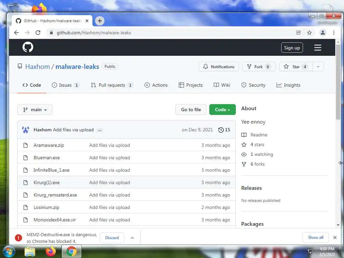The image size is (344, 258).
Task: Click the network tray icon
Action: click(310, 251)
